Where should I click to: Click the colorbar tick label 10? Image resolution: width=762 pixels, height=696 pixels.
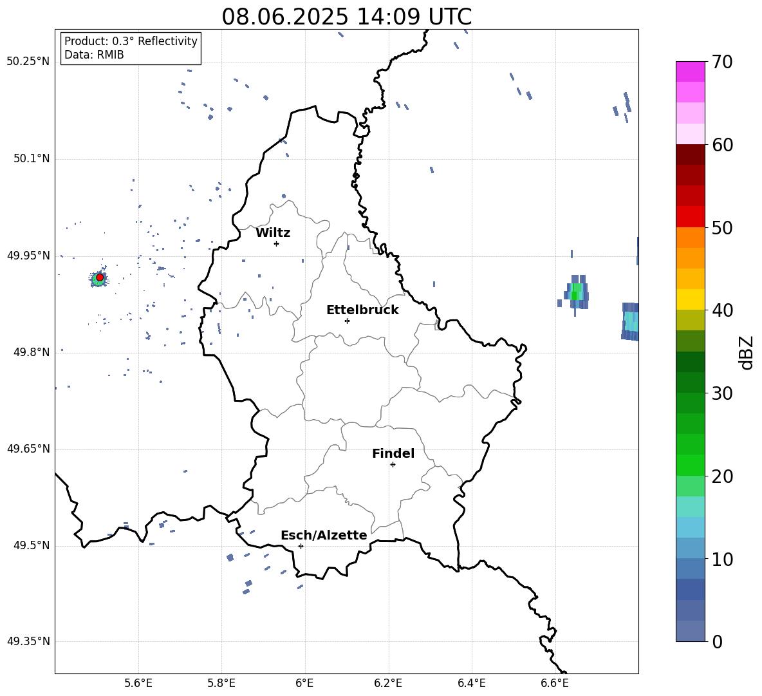723,559
